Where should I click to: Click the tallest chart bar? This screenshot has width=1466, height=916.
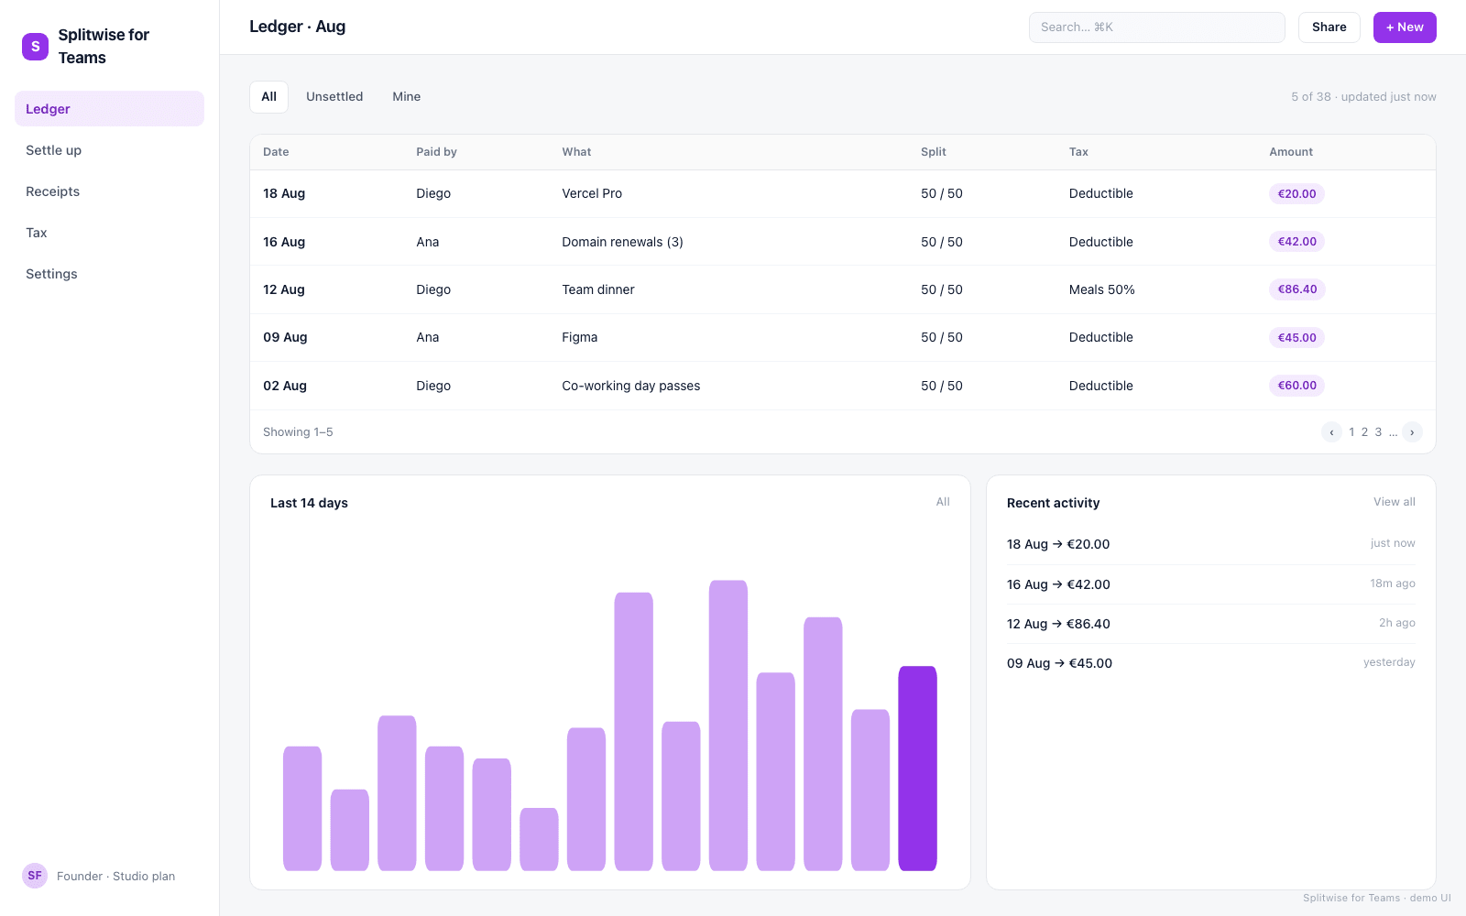(728, 725)
